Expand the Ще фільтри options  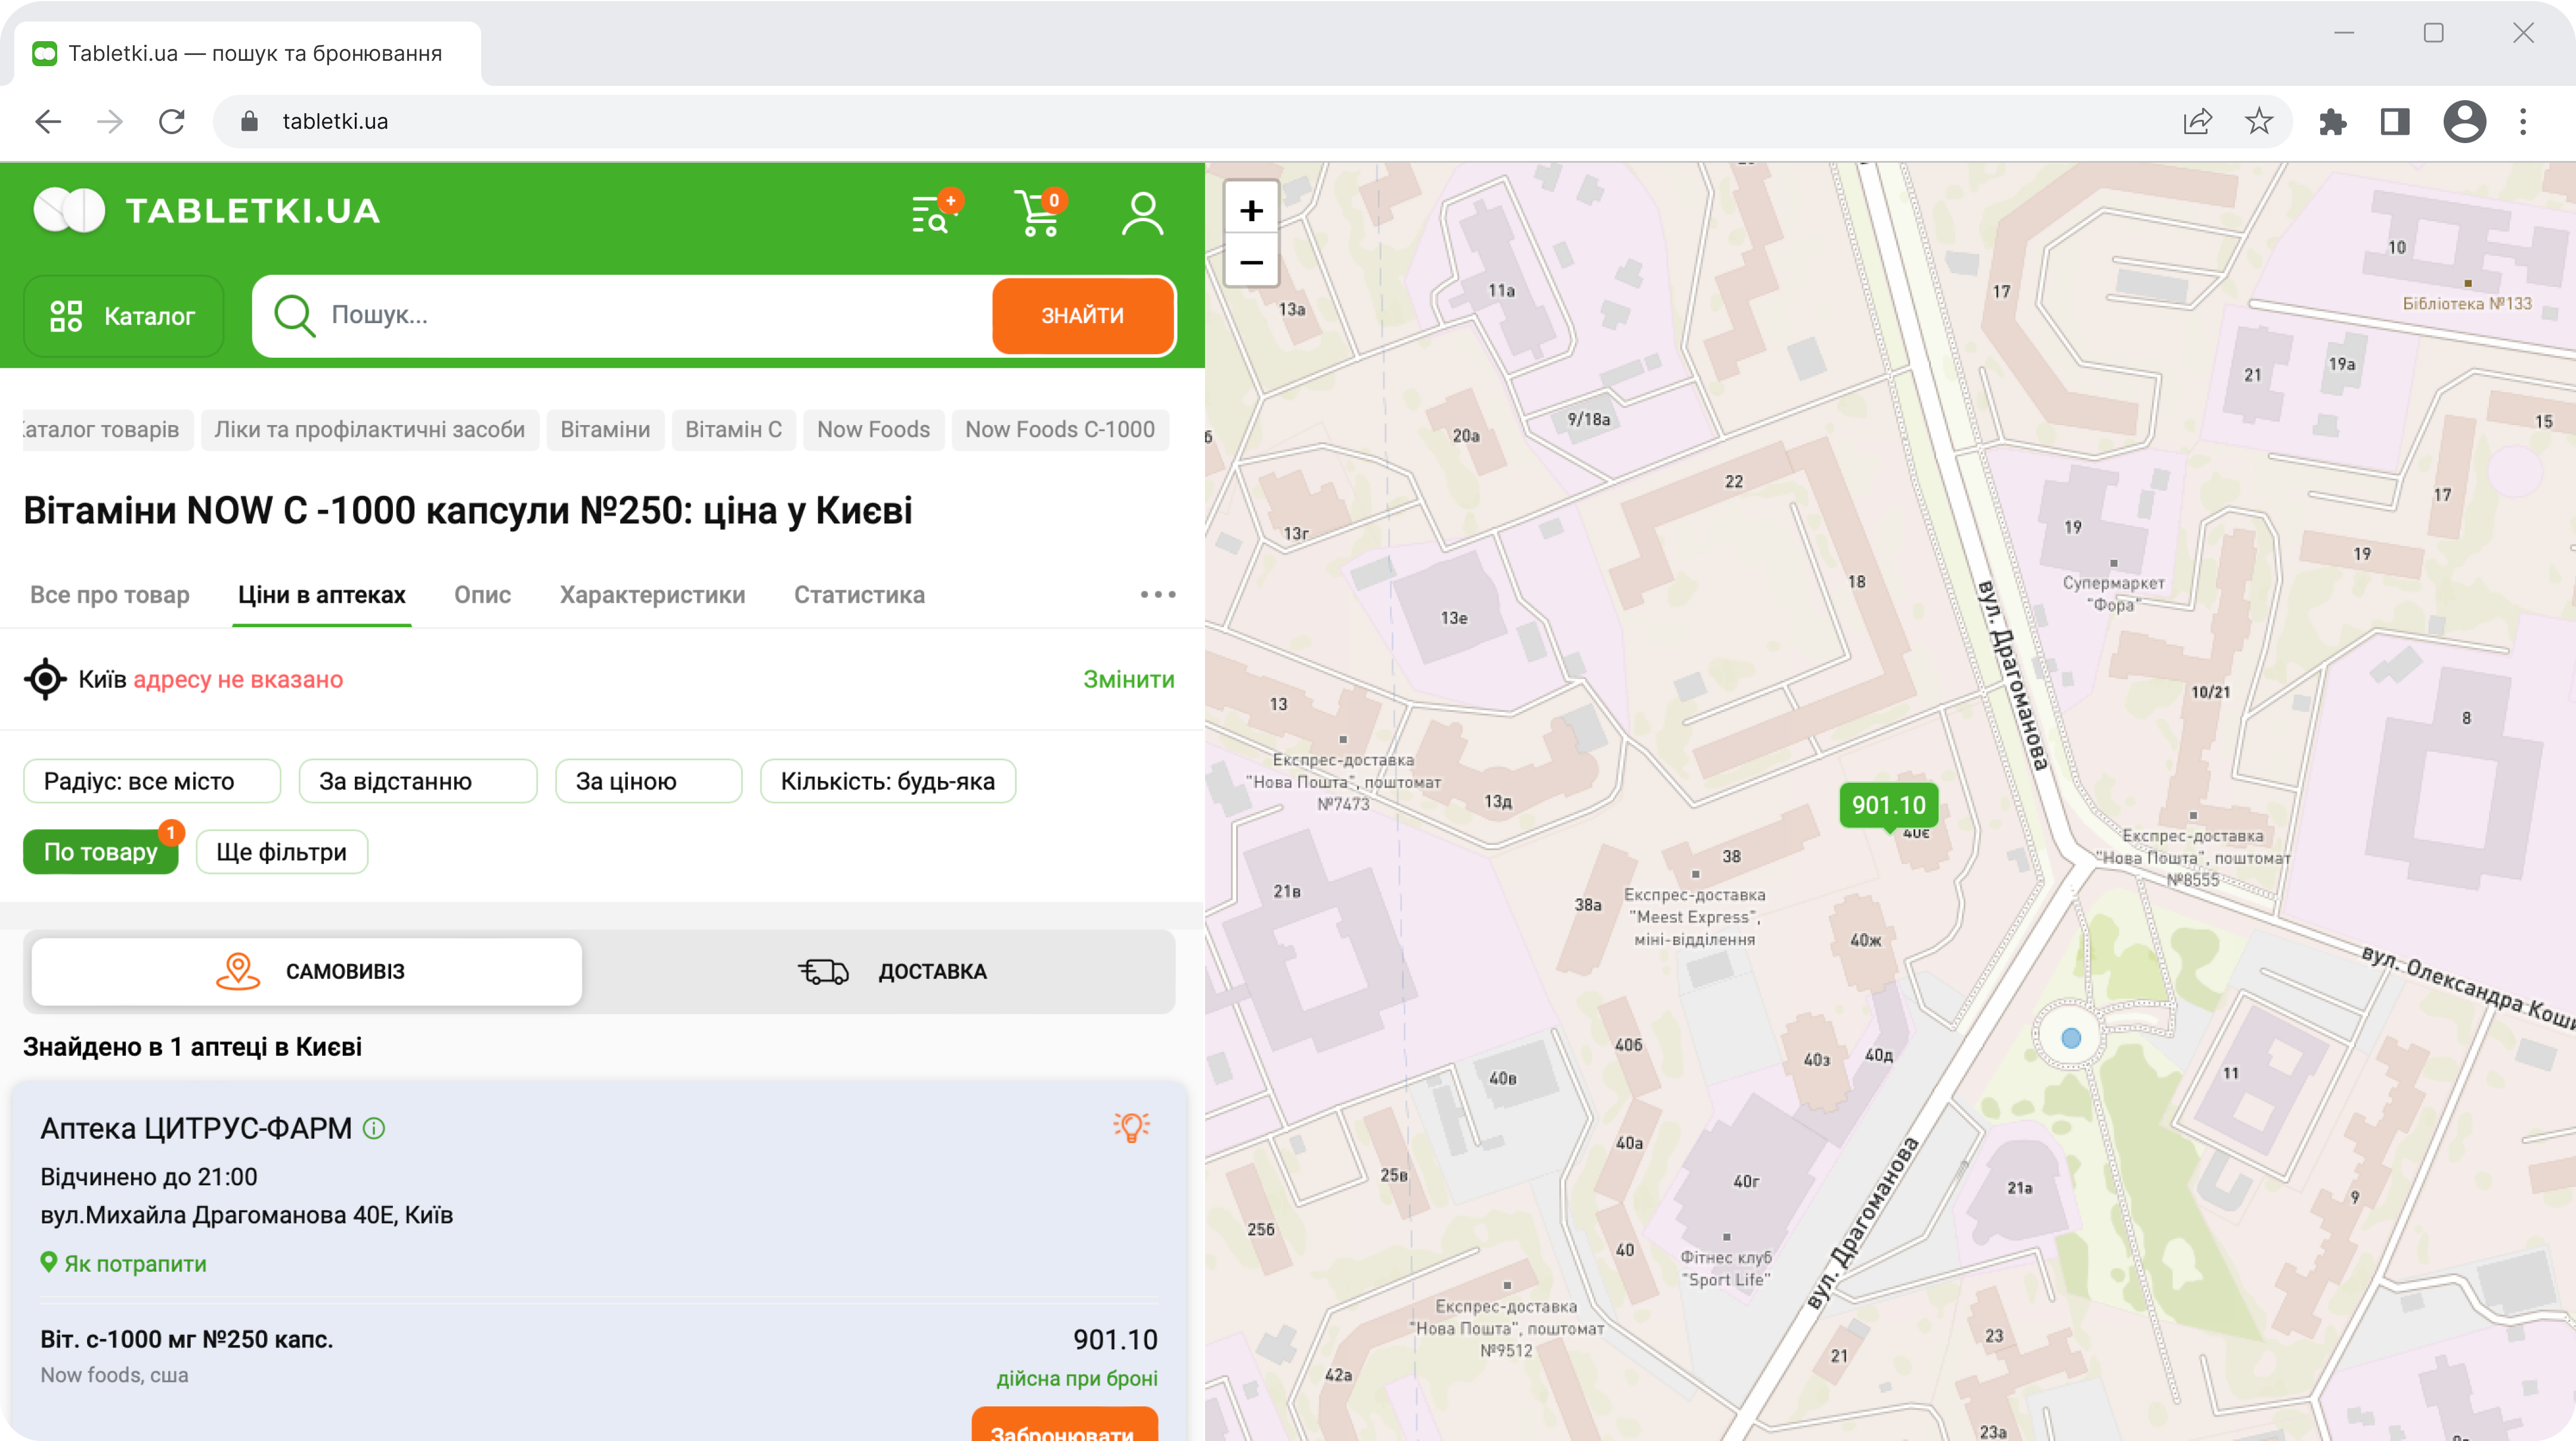click(281, 852)
